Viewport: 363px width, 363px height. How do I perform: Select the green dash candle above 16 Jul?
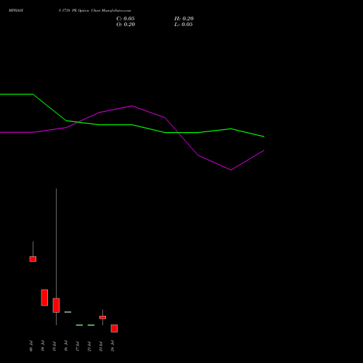(x=68, y=312)
